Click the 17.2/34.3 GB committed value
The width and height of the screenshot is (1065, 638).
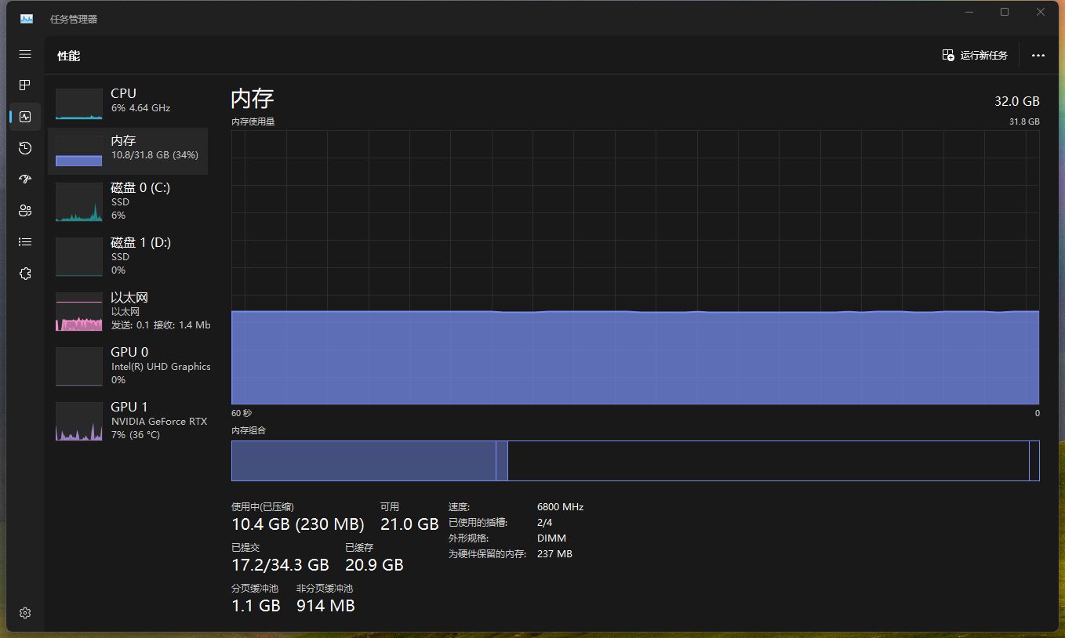point(280,565)
